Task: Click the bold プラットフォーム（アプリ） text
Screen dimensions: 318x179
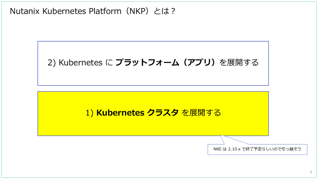Action: pyautogui.click(x=166, y=63)
